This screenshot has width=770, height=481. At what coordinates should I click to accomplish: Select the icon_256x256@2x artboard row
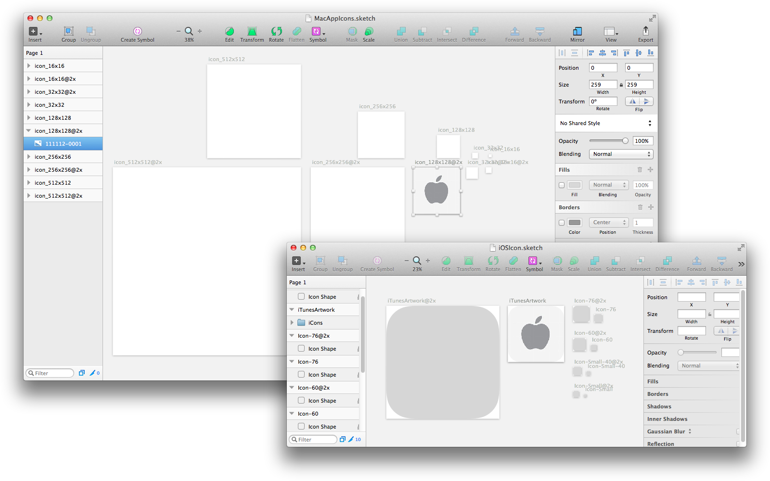pos(63,170)
